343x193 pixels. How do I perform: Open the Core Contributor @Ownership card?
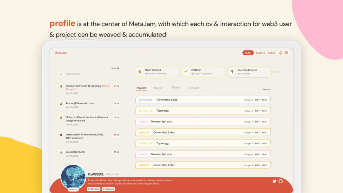(249, 72)
